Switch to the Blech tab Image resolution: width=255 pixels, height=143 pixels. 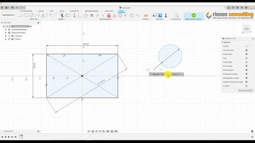[x=62, y=11]
